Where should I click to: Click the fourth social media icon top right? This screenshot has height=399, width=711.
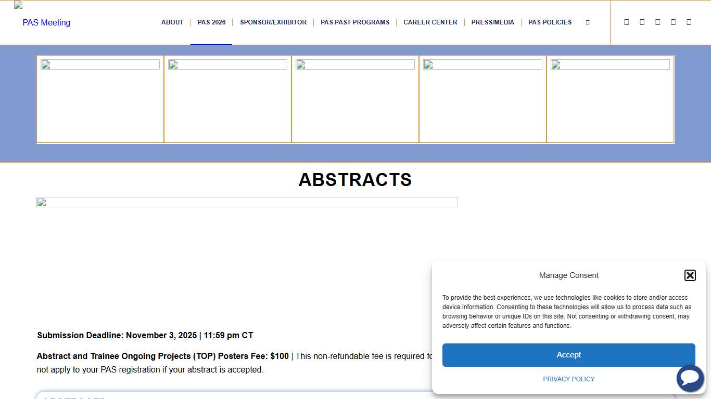pos(673,22)
